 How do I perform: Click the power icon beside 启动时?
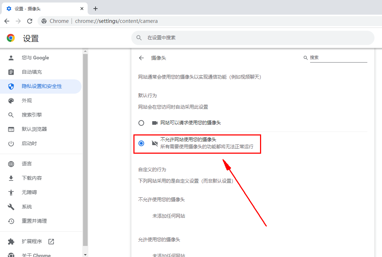coord(11,144)
